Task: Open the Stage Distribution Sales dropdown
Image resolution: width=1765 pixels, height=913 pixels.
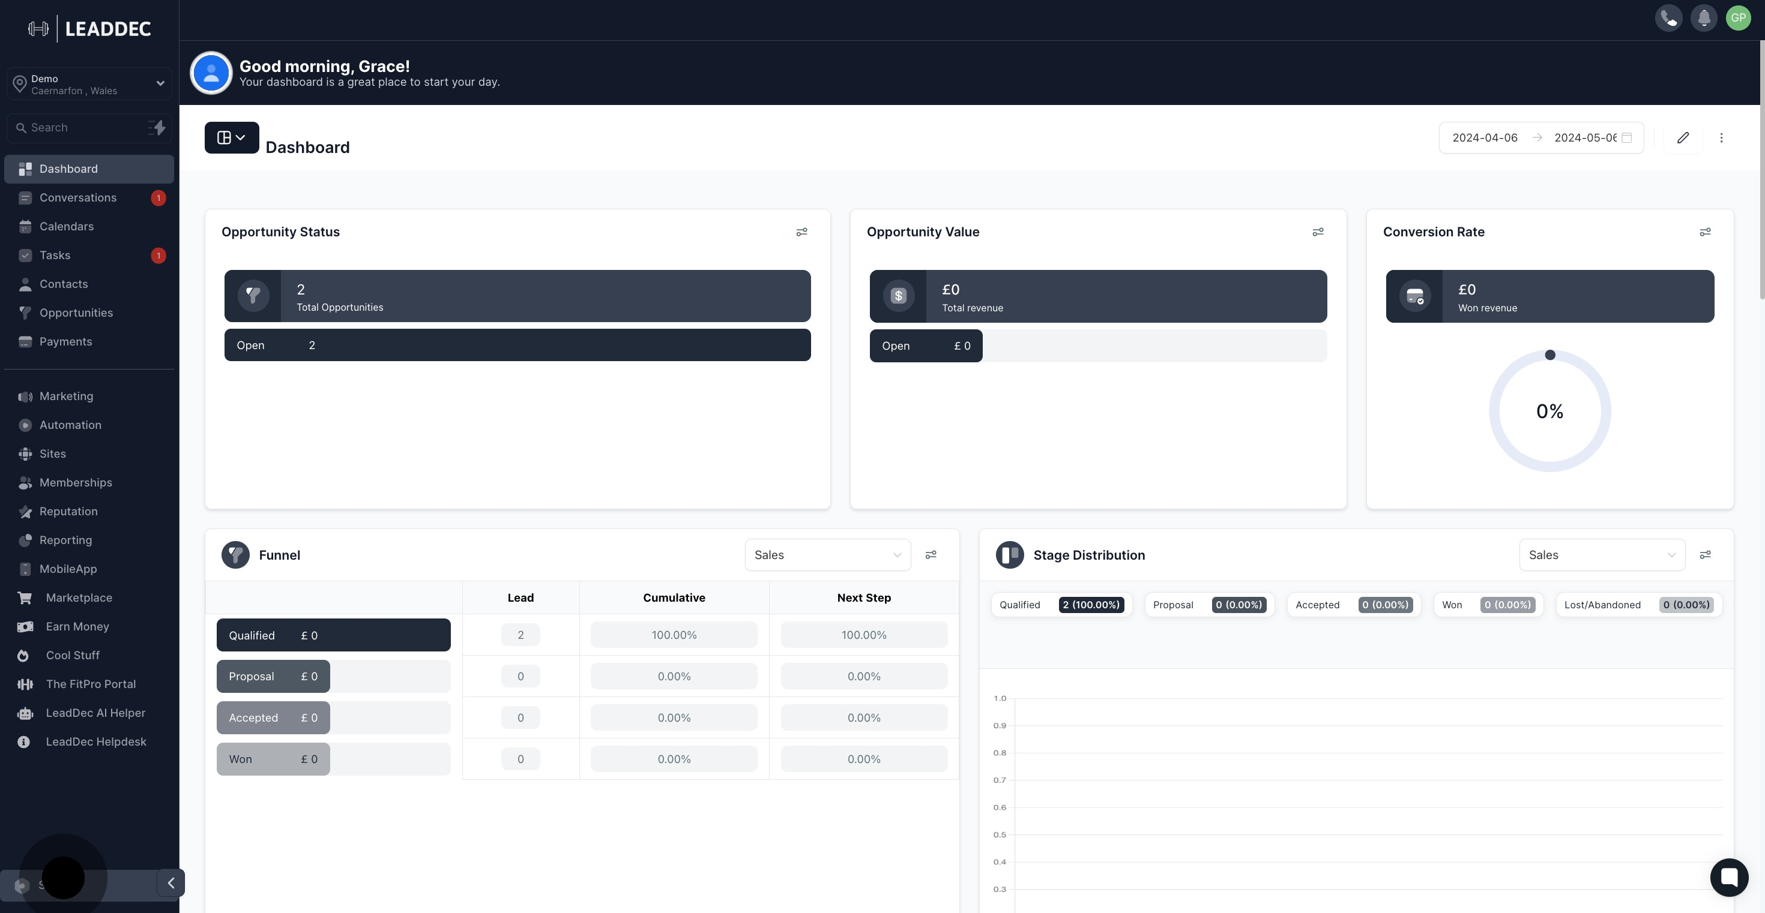Action: 1601,555
